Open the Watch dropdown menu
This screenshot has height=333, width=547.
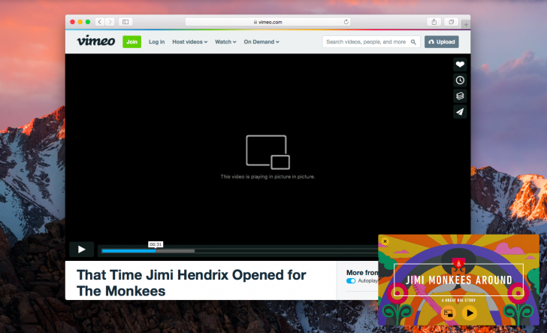point(225,42)
